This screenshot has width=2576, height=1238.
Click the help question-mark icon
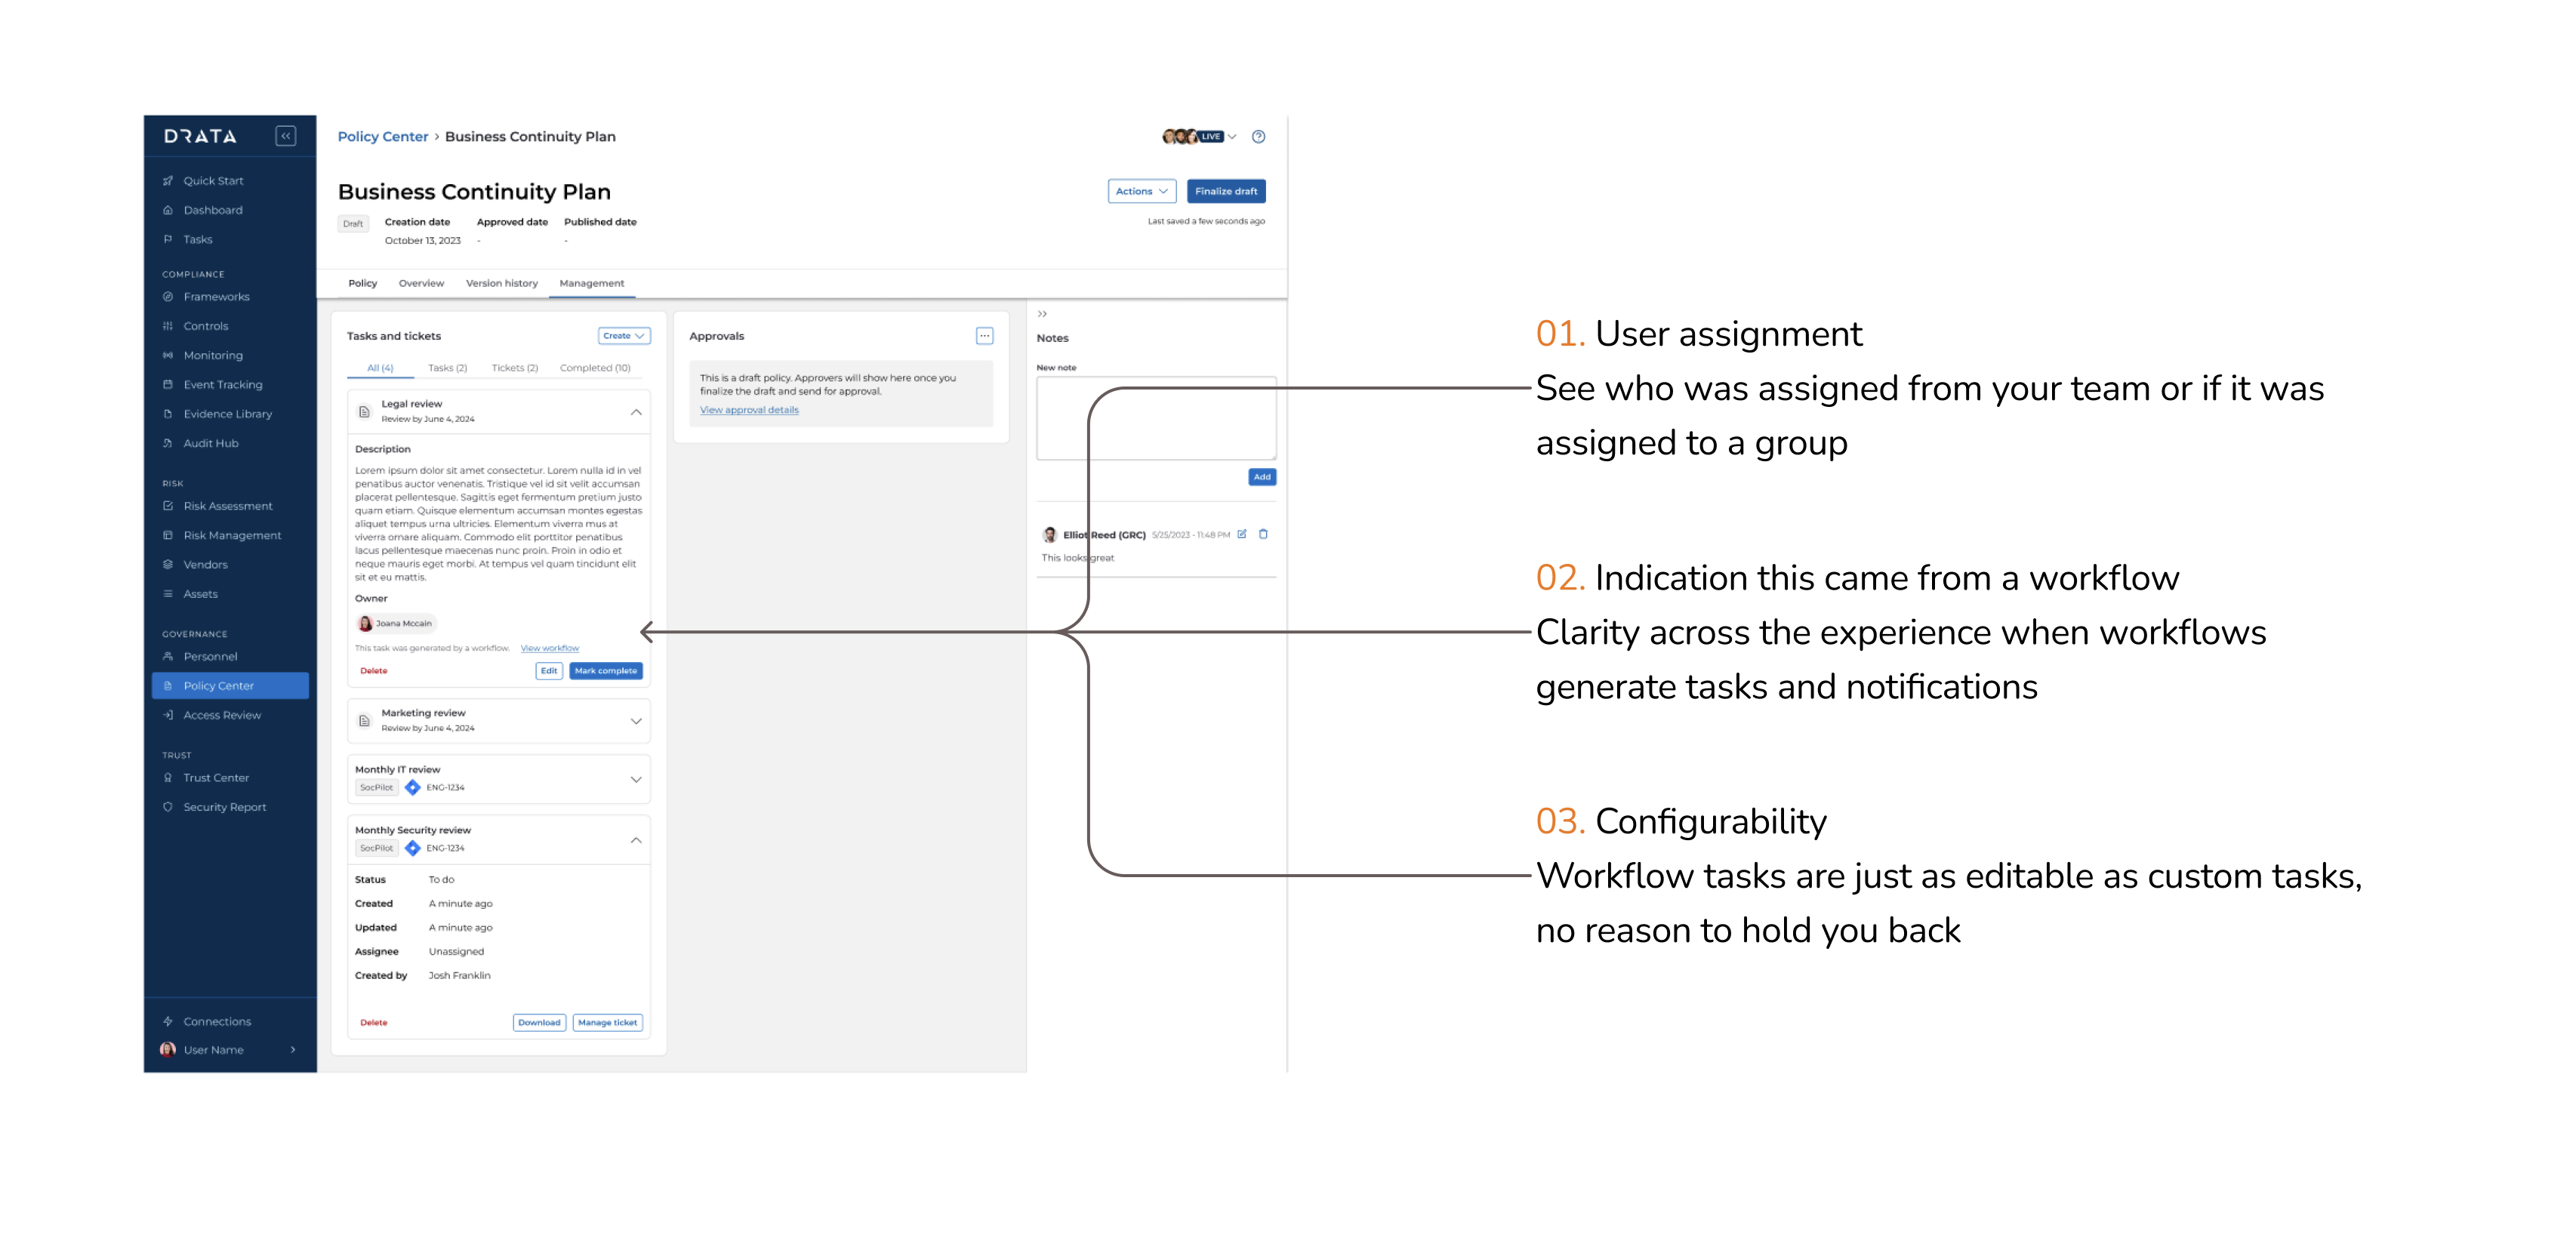1258,136
